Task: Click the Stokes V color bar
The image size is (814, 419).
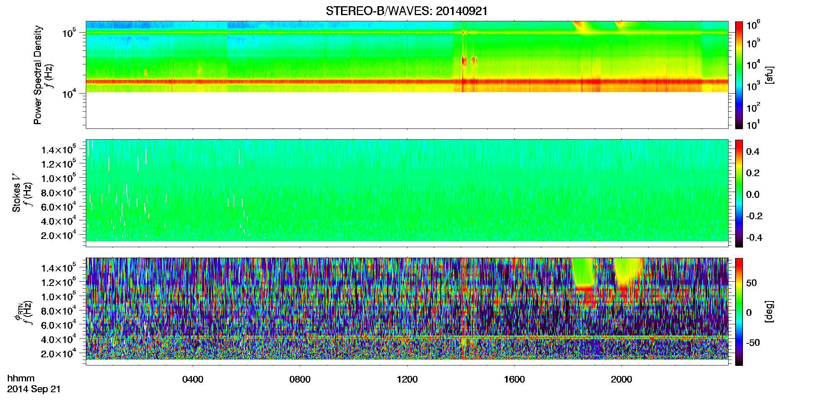Action: [739, 193]
